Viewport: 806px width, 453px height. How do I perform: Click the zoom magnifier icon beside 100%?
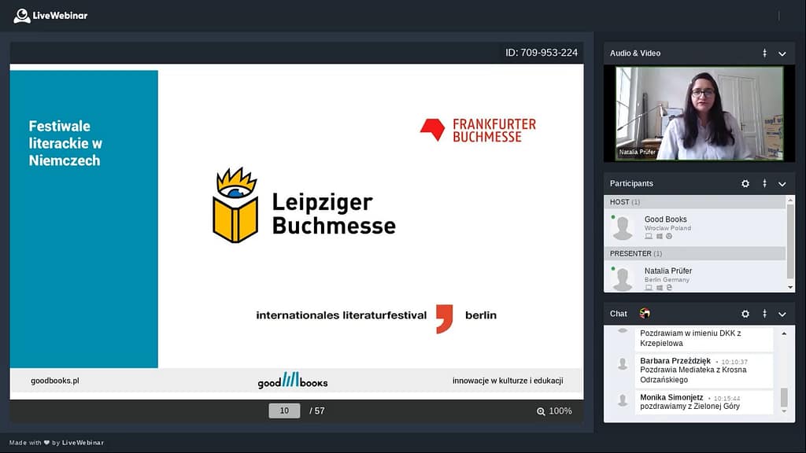click(x=541, y=411)
